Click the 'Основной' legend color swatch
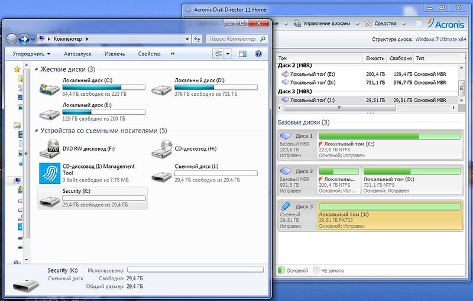 [x=281, y=270]
